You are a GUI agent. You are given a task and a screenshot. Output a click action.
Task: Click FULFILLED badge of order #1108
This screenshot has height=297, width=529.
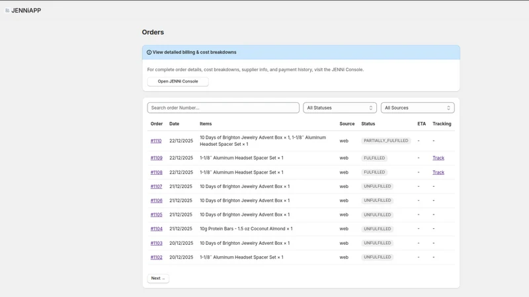point(374,172)
